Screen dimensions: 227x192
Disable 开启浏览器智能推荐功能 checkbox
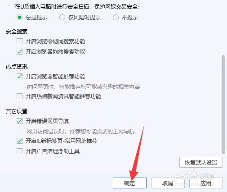tap(19, 76)
